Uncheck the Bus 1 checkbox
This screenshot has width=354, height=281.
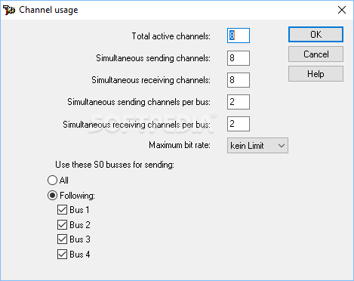[x=62, y=210]
